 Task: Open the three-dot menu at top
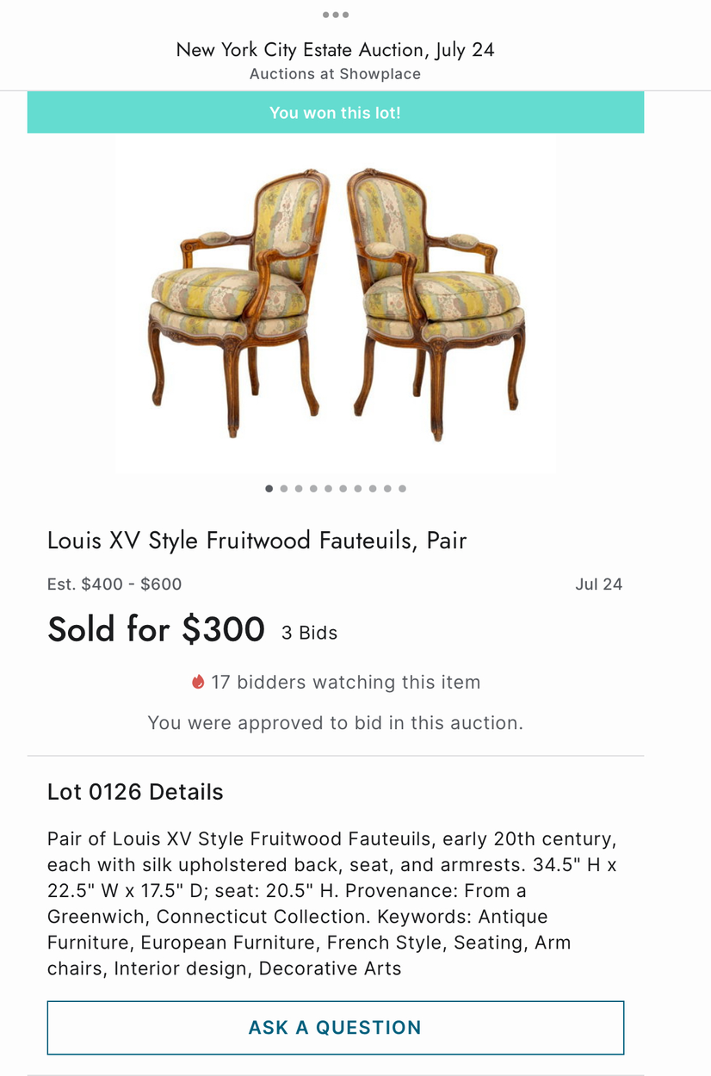[x=335, y=15]
